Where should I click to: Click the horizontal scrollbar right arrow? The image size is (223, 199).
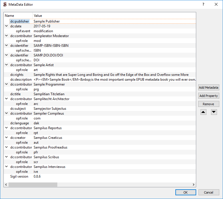(x=194, y=185)
